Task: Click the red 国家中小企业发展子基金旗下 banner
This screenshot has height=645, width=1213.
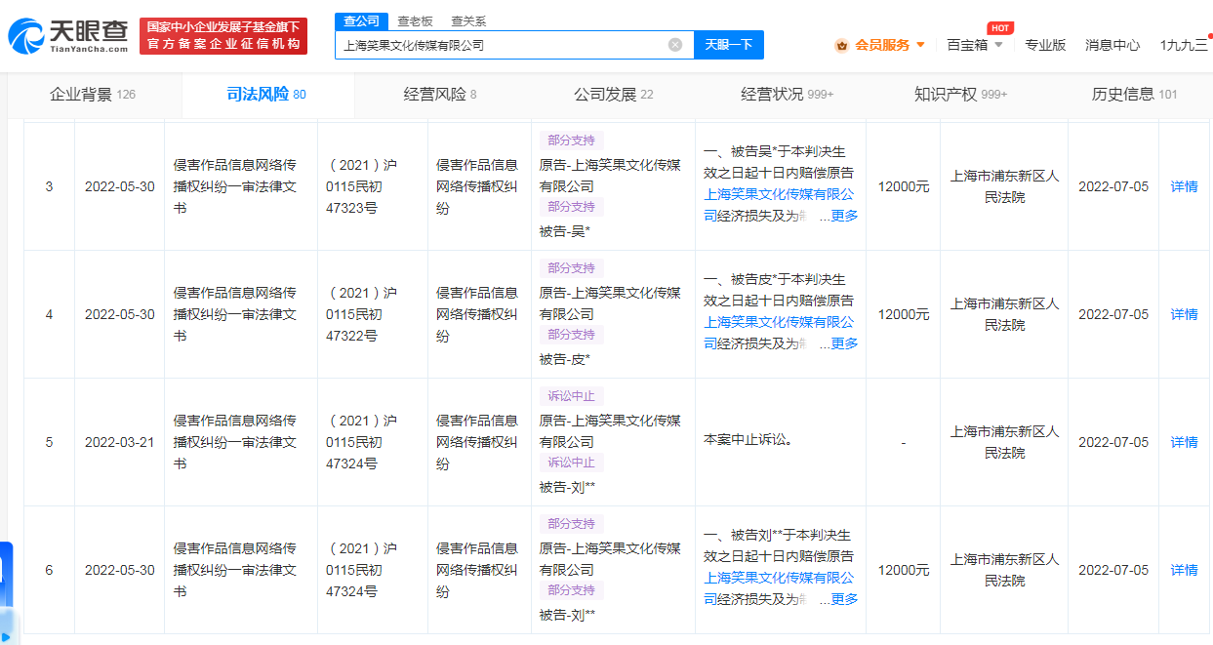Action: point(222,36)
